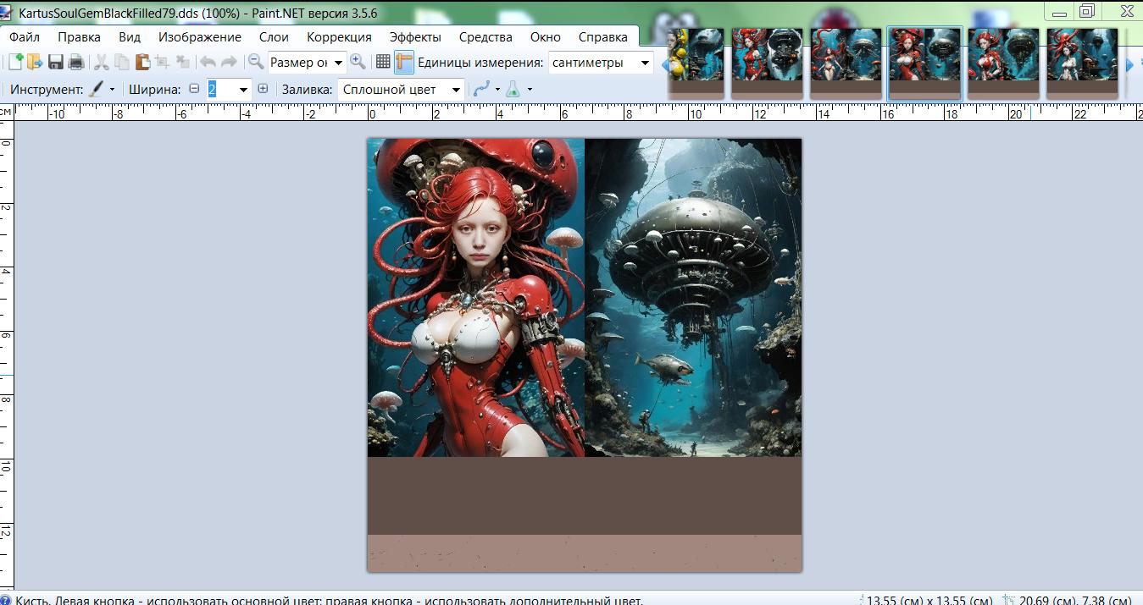
Task: Toggle the rulers display button
Action: (x=403, y=62)
